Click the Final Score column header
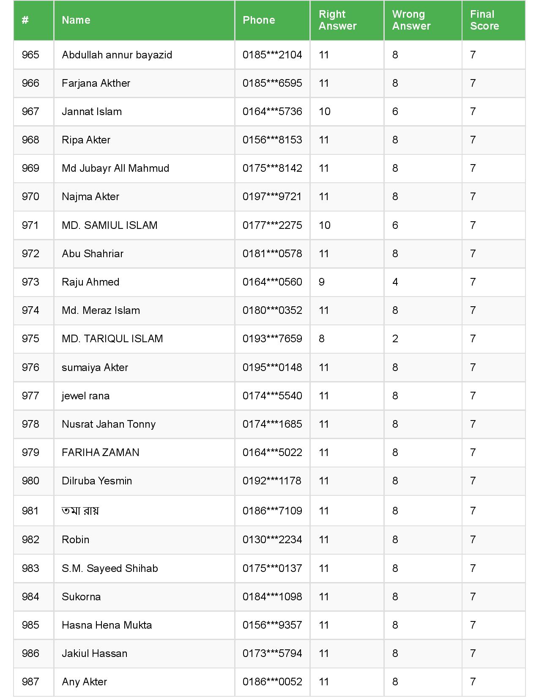This screenshot has height=698, width=539. (484, 20)
